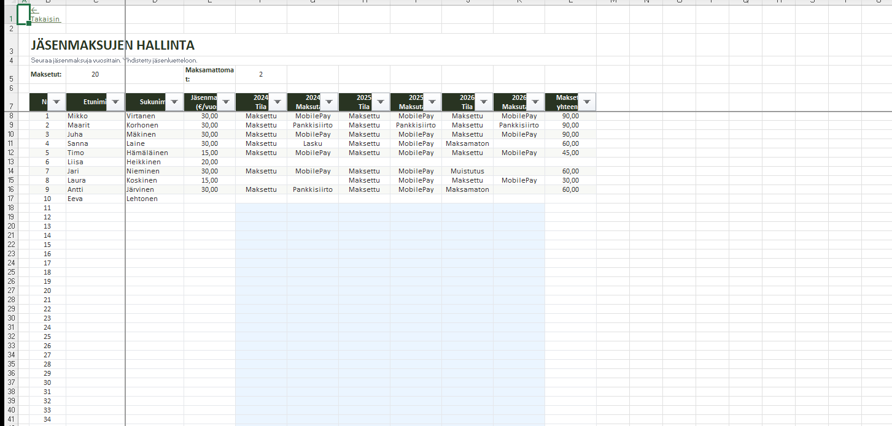Open the 2024 Maksutapa filter dropdown
892x426 pixels.
point(328,102)
